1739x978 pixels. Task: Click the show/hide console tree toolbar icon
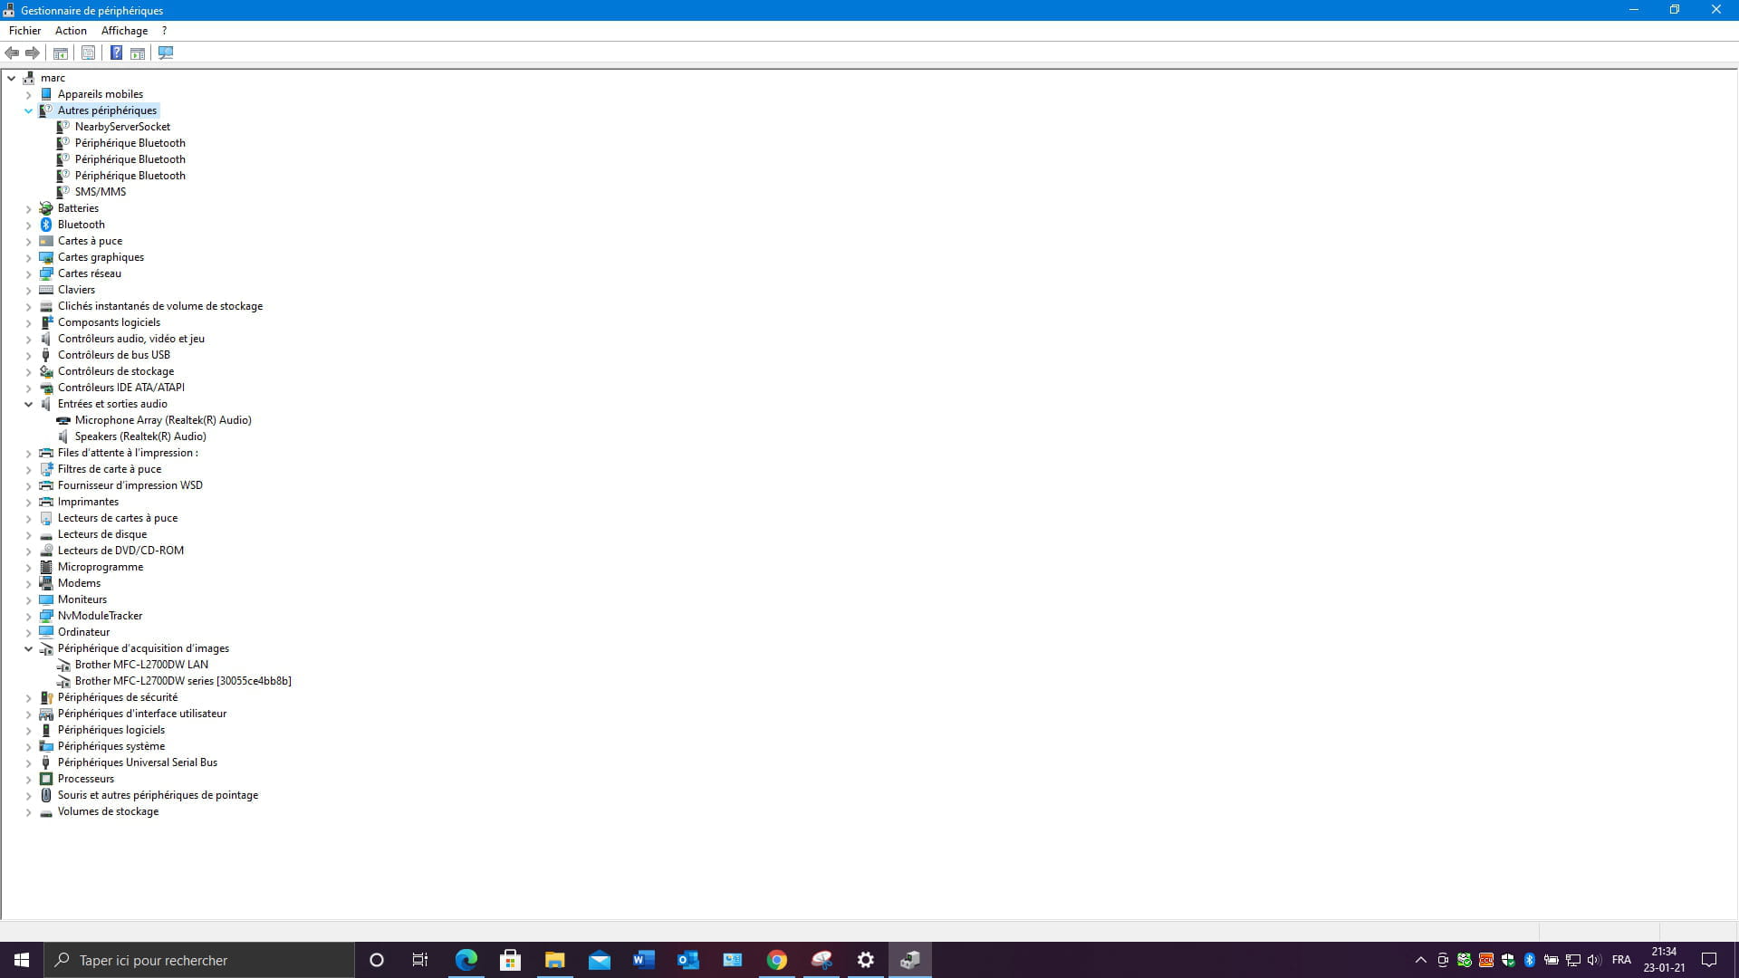61,53
